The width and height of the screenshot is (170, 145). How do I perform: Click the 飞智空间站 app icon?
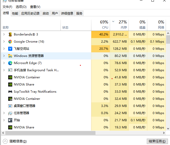pos(10,49)
